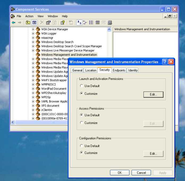Open the Action menu
The width and height of the screenshot is (185, 181).
tap(29, 16)
